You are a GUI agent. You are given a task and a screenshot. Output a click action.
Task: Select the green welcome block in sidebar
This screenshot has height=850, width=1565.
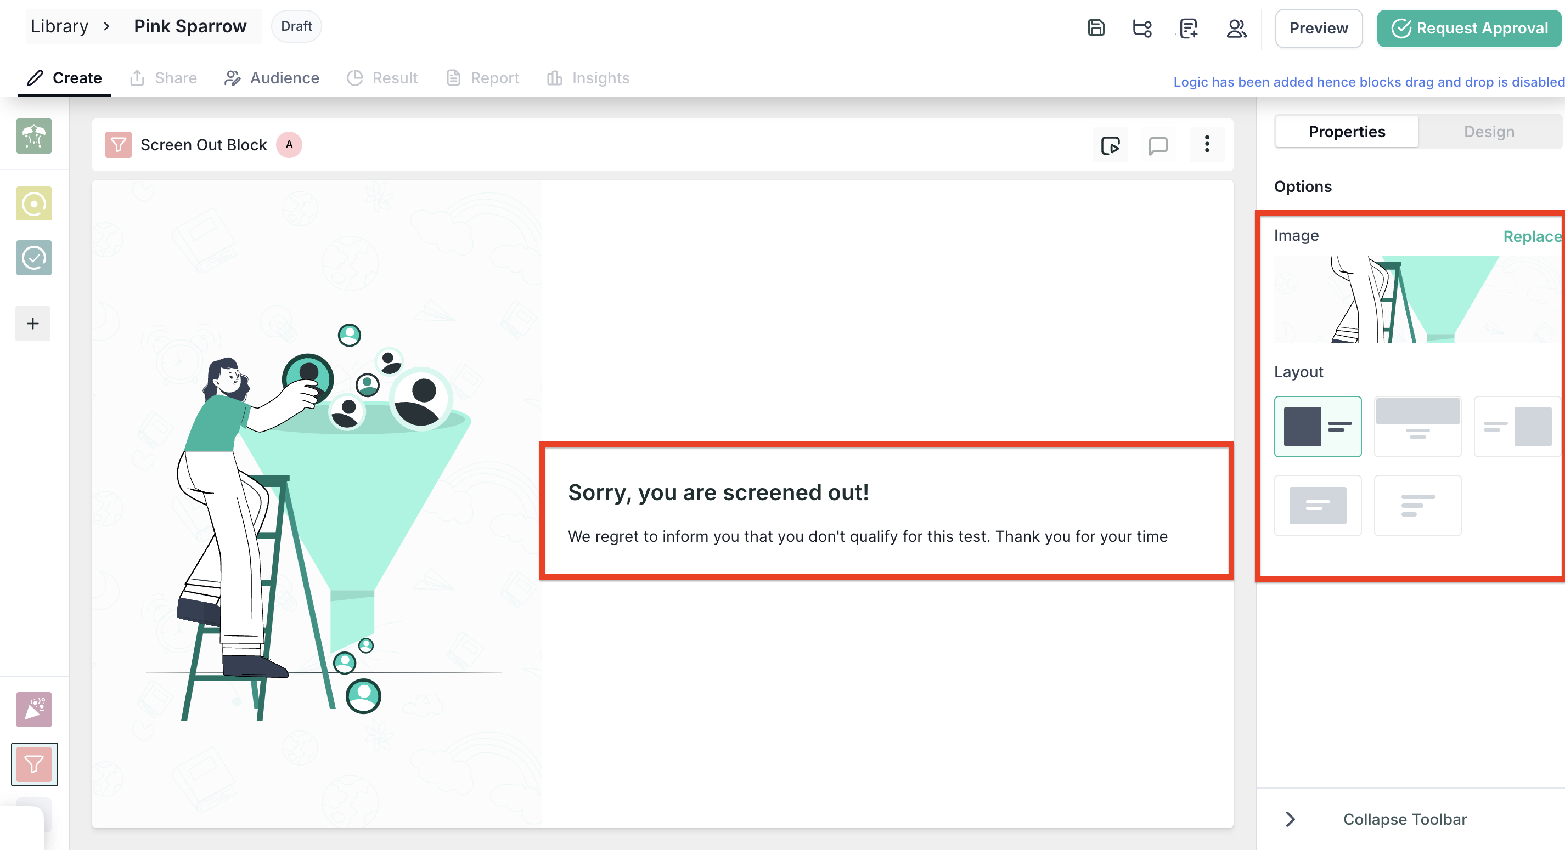coord(34,135)
